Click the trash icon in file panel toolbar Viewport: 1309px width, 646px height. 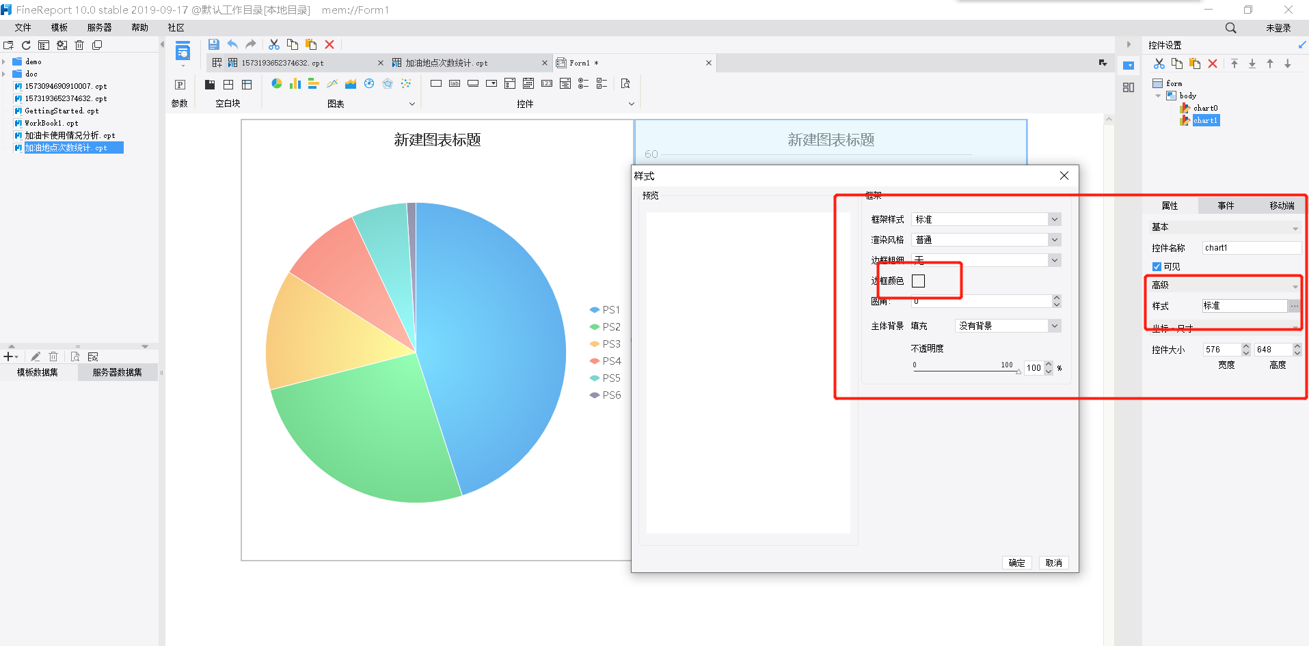79,45
